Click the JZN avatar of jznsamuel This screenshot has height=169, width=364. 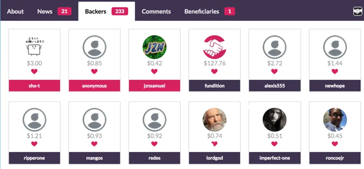pyautogui.click(x=154, y=47)
